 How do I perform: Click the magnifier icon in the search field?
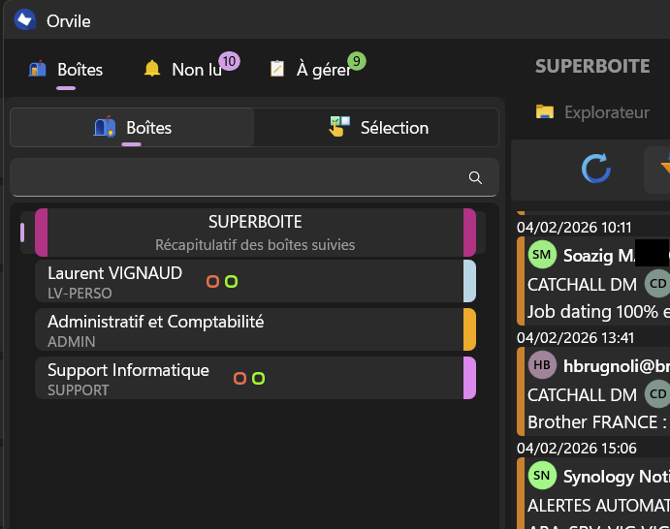point(475,178)
